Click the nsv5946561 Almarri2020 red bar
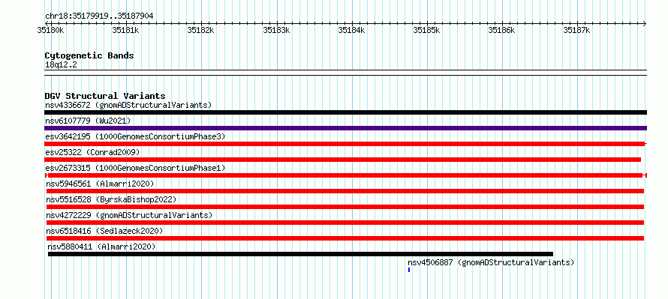This screenshot has height=299, width=668. [345, 191]
